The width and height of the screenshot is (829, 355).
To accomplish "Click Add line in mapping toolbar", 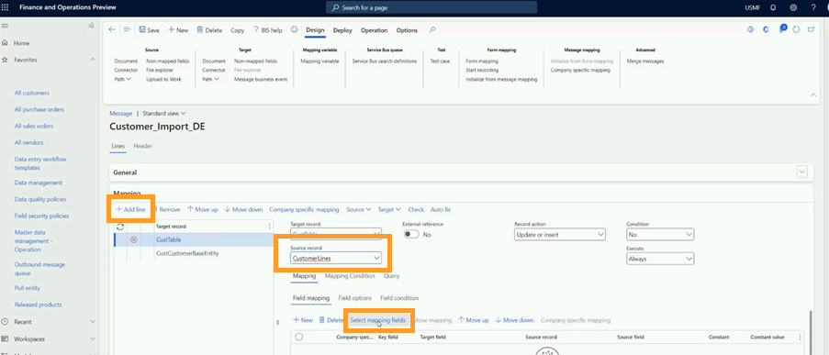I will coord(130,210).
